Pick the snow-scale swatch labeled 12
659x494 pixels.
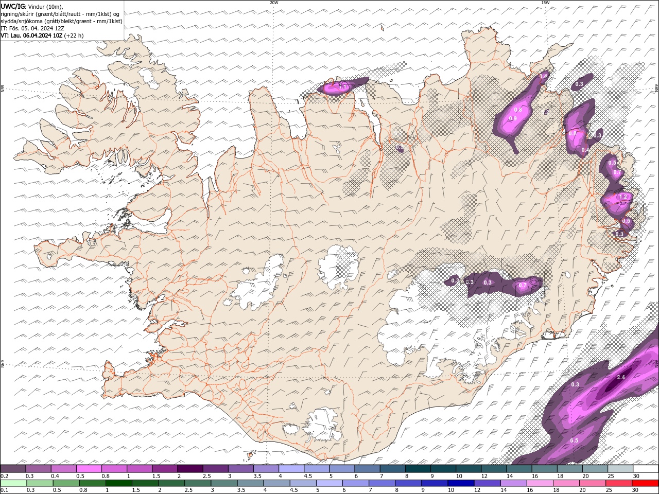(494, 469)
